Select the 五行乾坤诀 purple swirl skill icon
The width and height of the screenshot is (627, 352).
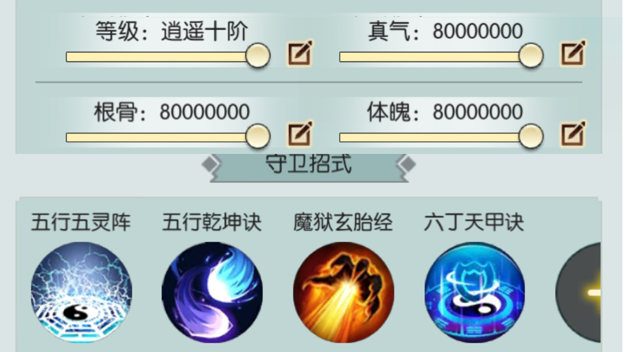(x=212, y=292)
